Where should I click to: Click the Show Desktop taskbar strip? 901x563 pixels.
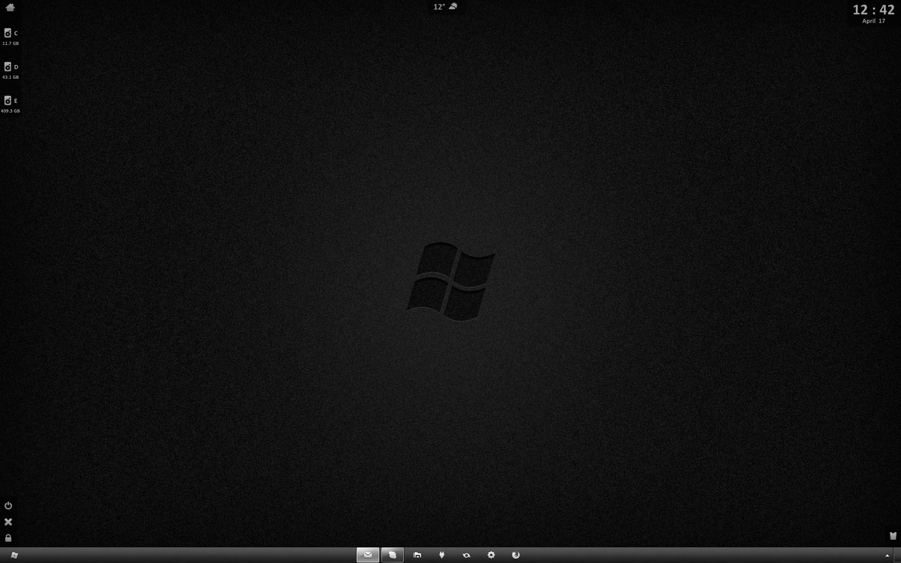[897, 555]
